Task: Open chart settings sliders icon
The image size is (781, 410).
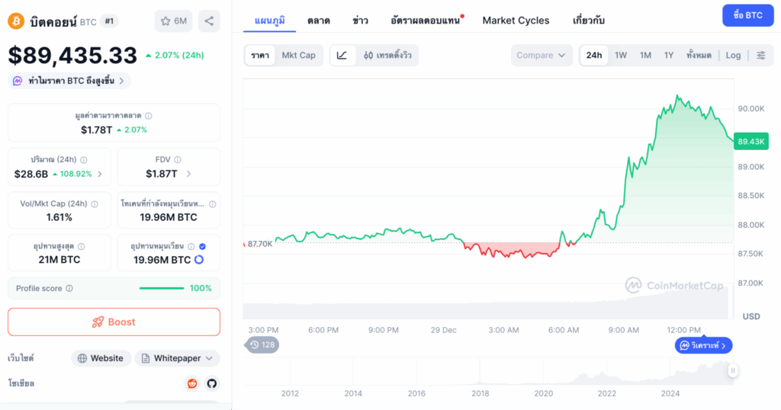Action: [x=760, y=55]
